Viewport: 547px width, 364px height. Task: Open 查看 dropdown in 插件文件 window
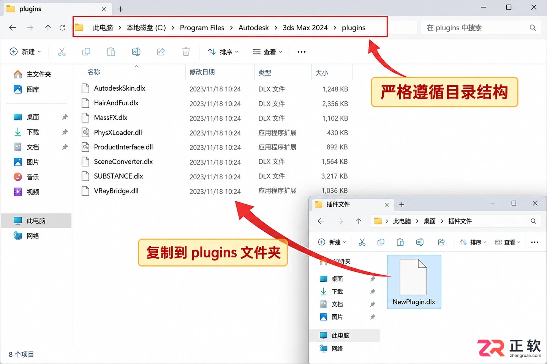pos(508,242)
